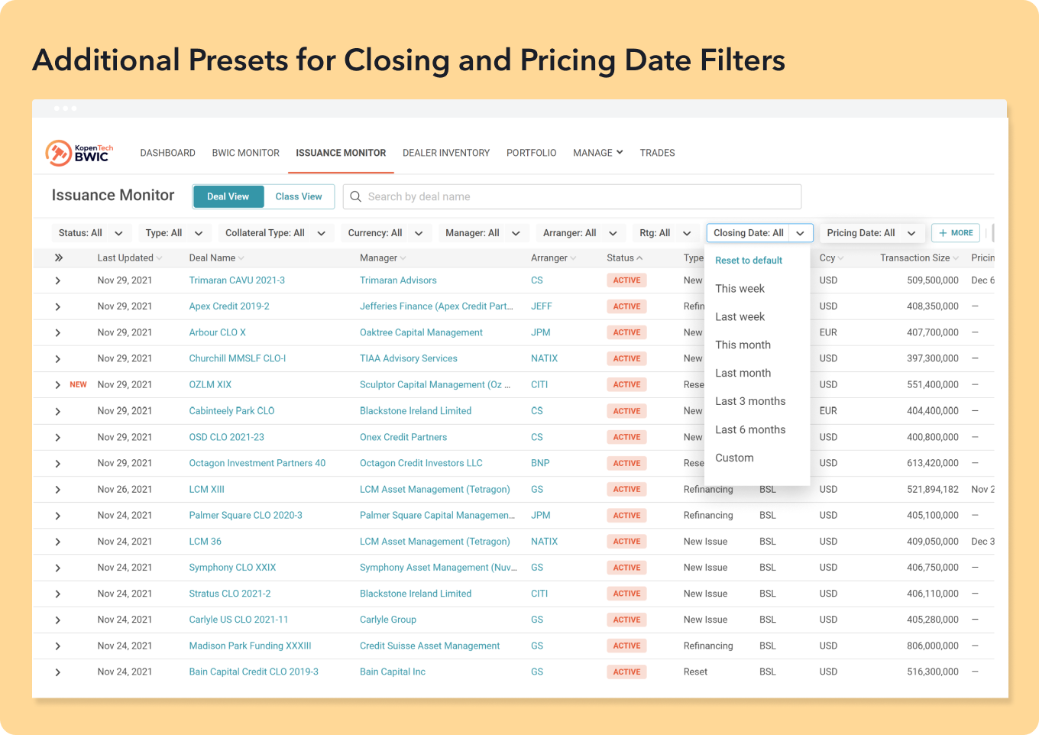This screenshot has width=1039, height=735.
Task: Click the + MORE filters button
Action: click(955, 233)
